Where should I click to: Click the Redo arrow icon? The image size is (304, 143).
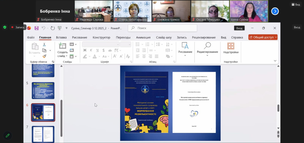coord(53,28)
